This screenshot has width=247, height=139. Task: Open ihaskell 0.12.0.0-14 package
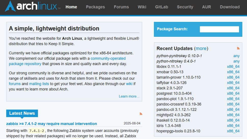tap(173, 120)
